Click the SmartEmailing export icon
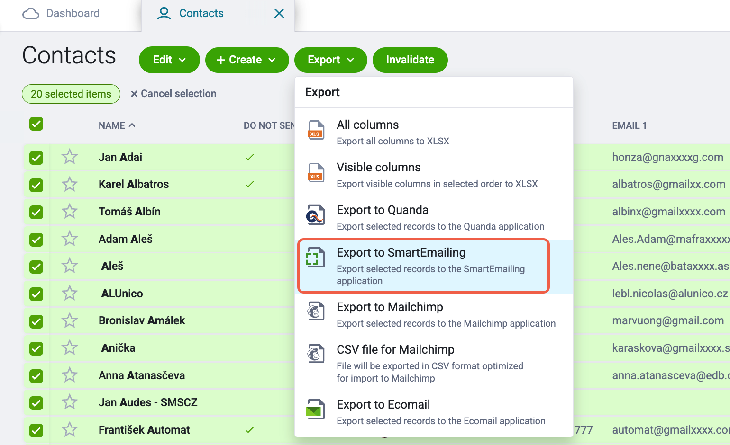The image size is (730, 445). [316, 258]
